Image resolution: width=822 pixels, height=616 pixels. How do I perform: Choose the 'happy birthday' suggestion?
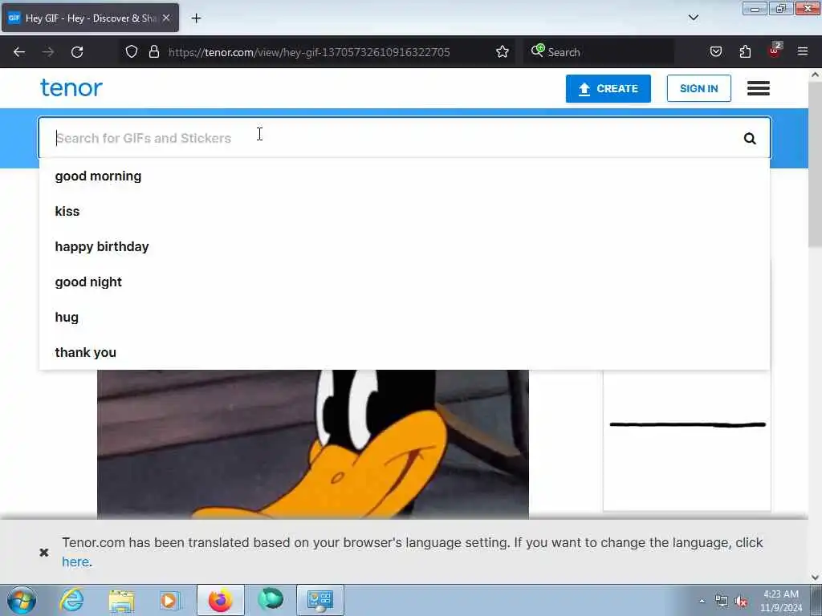(x=405, y=246)
